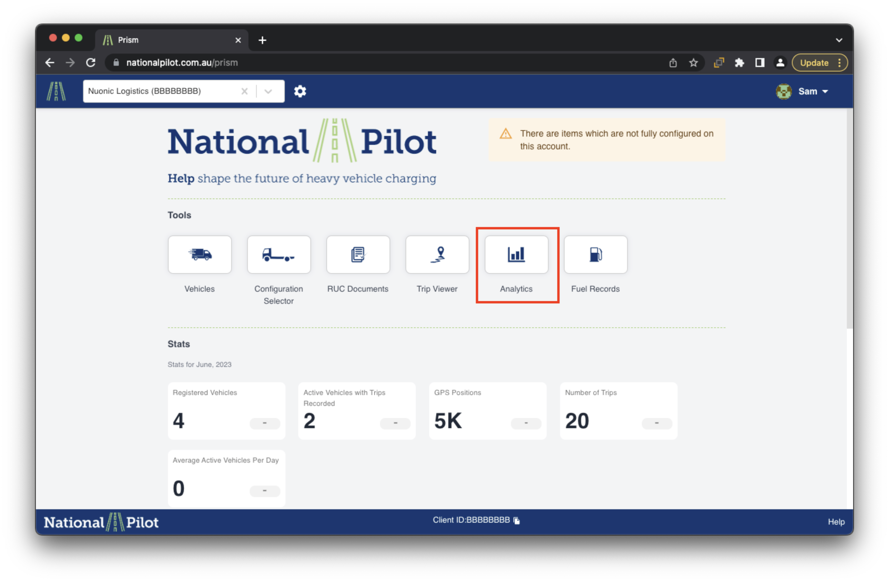The width and height of the screenshot is (889, 582).
Task: Clear the Nuonic Logistics selection
Action: [244, 91]
